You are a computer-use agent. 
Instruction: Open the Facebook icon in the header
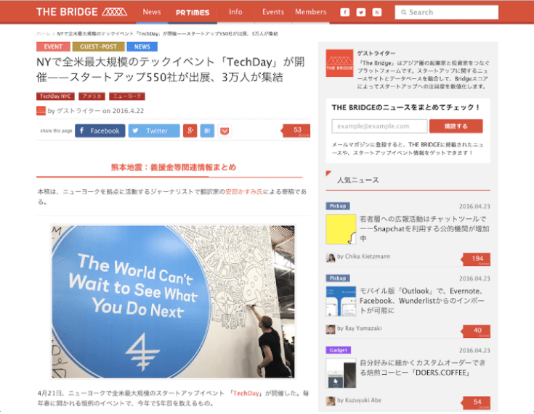point(344,12)
